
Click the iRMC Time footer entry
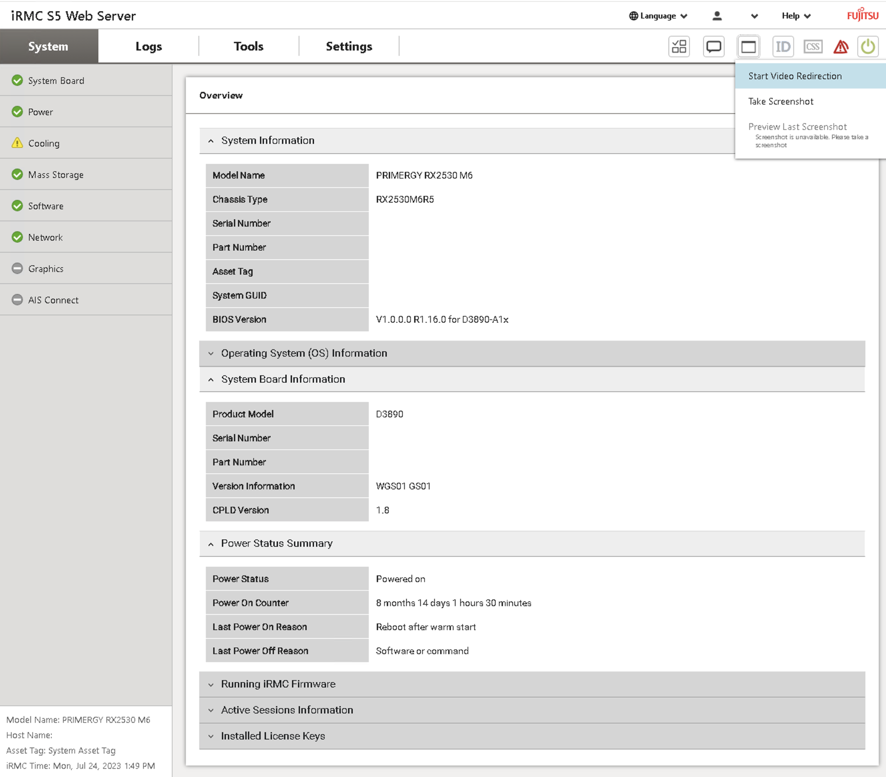pos(81,766)
